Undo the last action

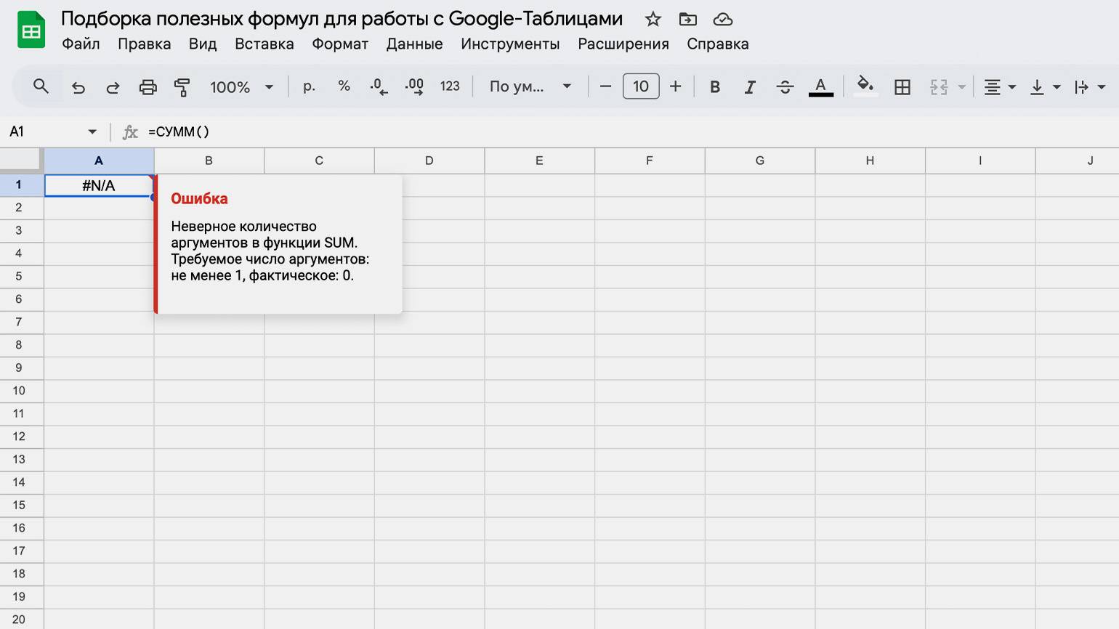point(78,87)
